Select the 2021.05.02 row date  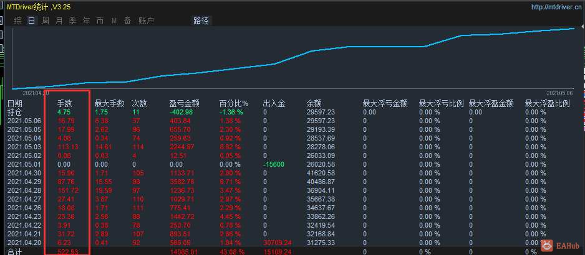pos(24,155)
